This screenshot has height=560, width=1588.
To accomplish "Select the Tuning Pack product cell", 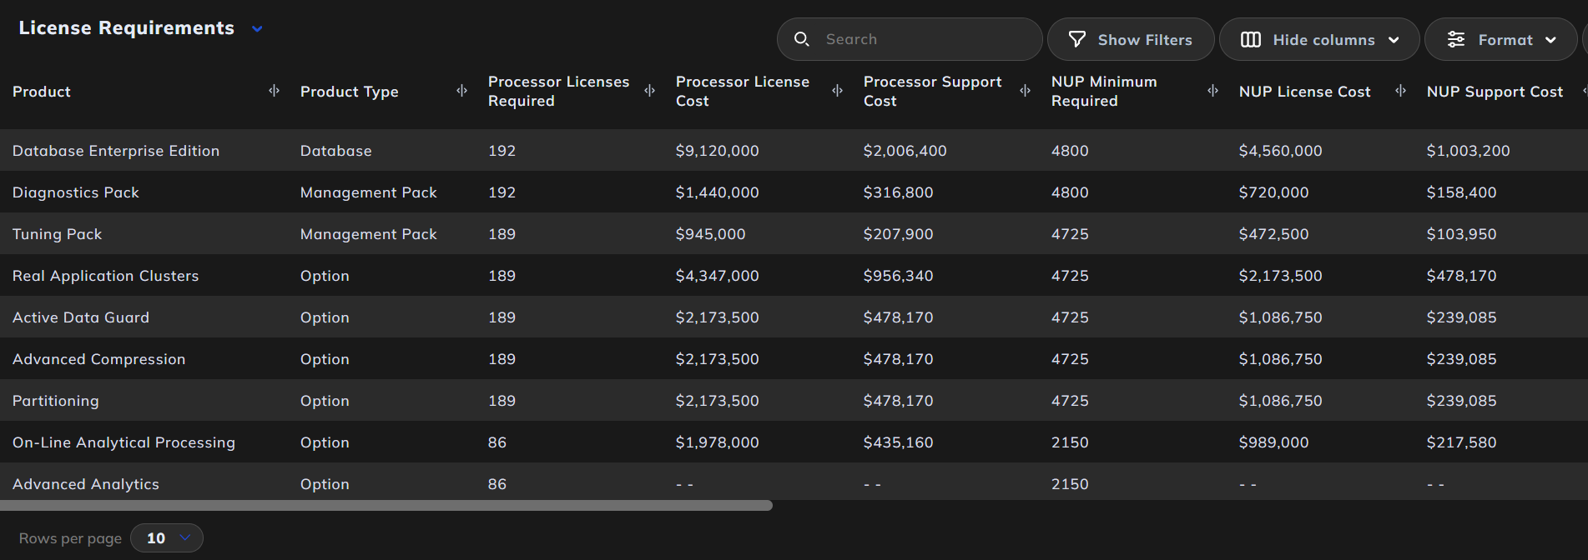I will click(x=58, y=234).
